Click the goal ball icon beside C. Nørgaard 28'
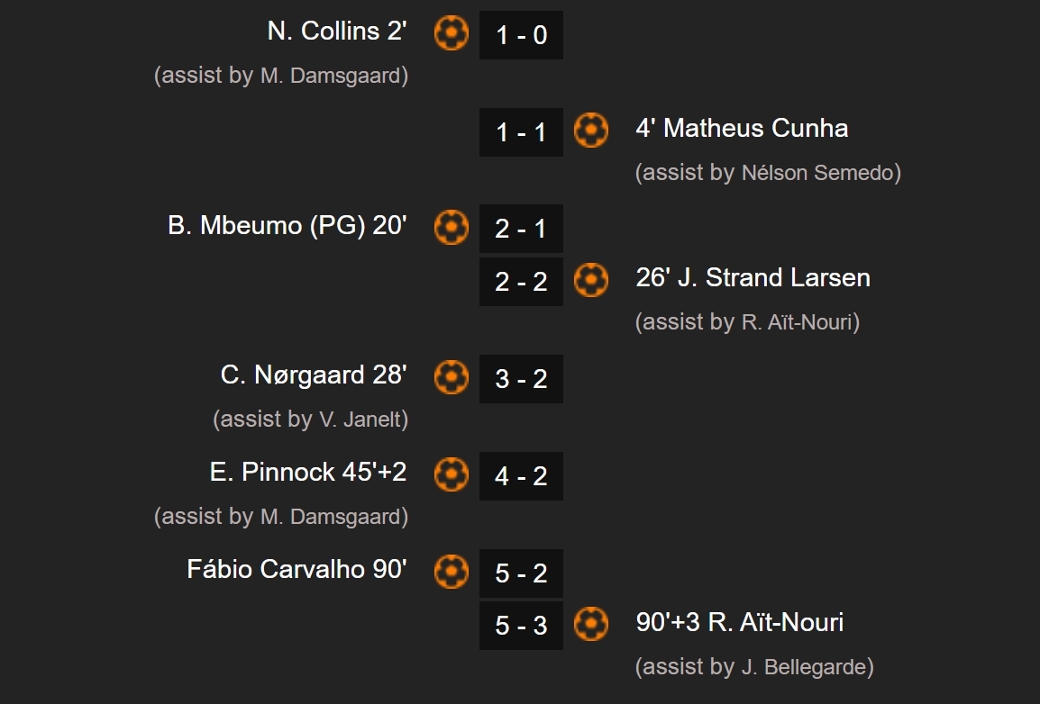1040x704 pixels. click(x=452, y=377)
